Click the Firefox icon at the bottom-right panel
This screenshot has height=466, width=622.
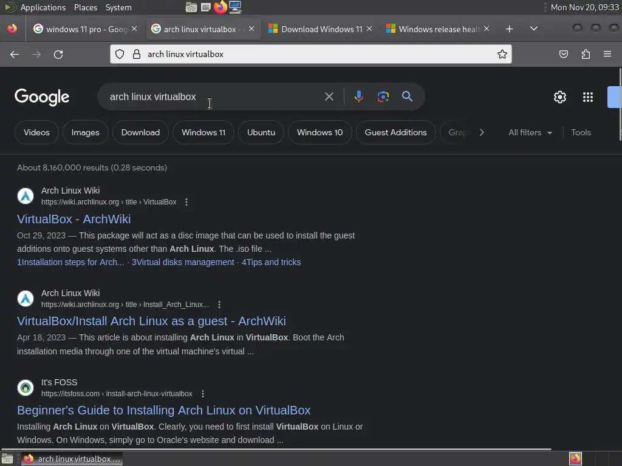tap(575, 459)
